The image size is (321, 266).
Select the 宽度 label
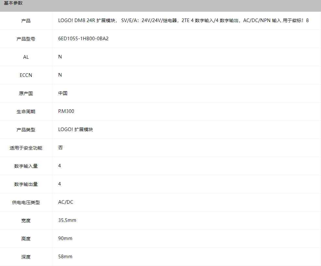(x=26, y=221)
